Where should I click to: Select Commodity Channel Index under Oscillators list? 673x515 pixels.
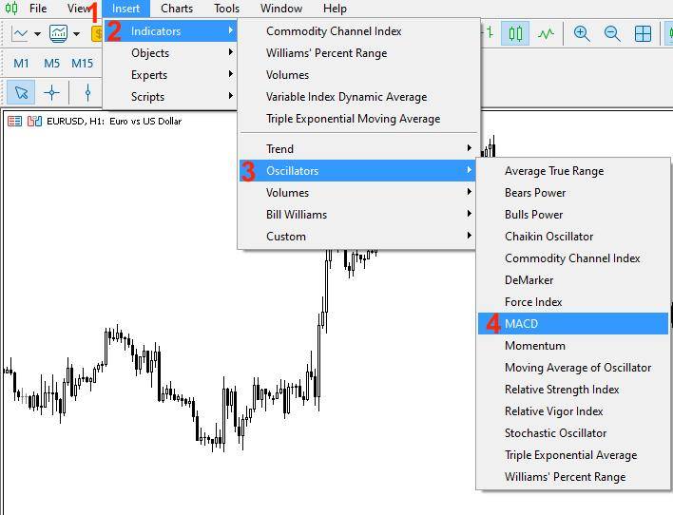tap(573, 258)
